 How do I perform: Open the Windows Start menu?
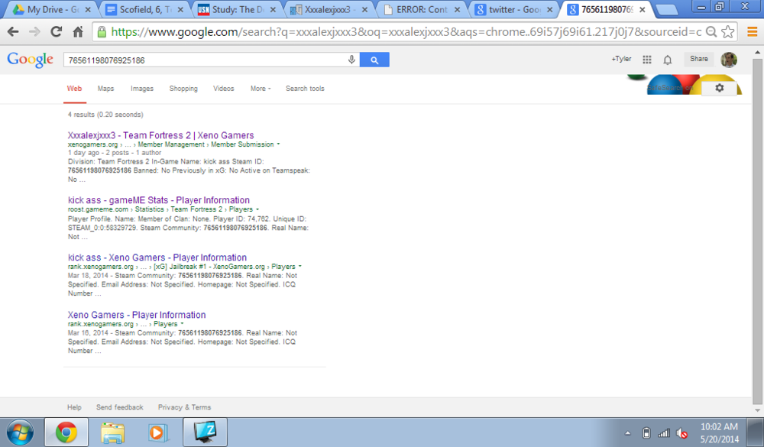pyautogui.click(x=20, y=432)
